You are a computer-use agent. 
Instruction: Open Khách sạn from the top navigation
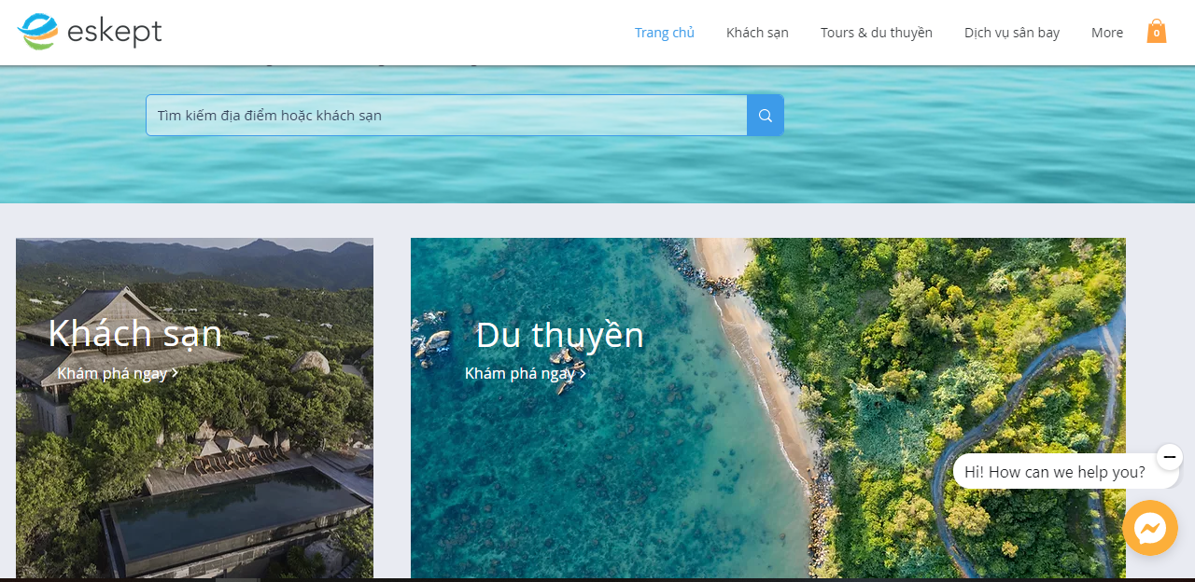click(x=757, y=33)
